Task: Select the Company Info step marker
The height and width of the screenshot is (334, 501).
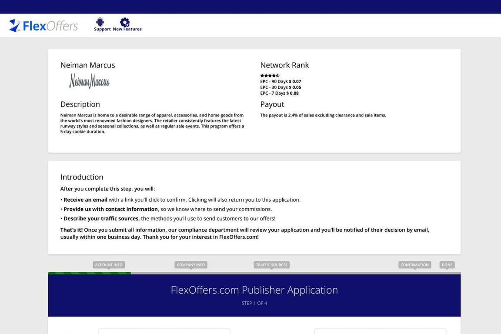Action: [191, 265]
